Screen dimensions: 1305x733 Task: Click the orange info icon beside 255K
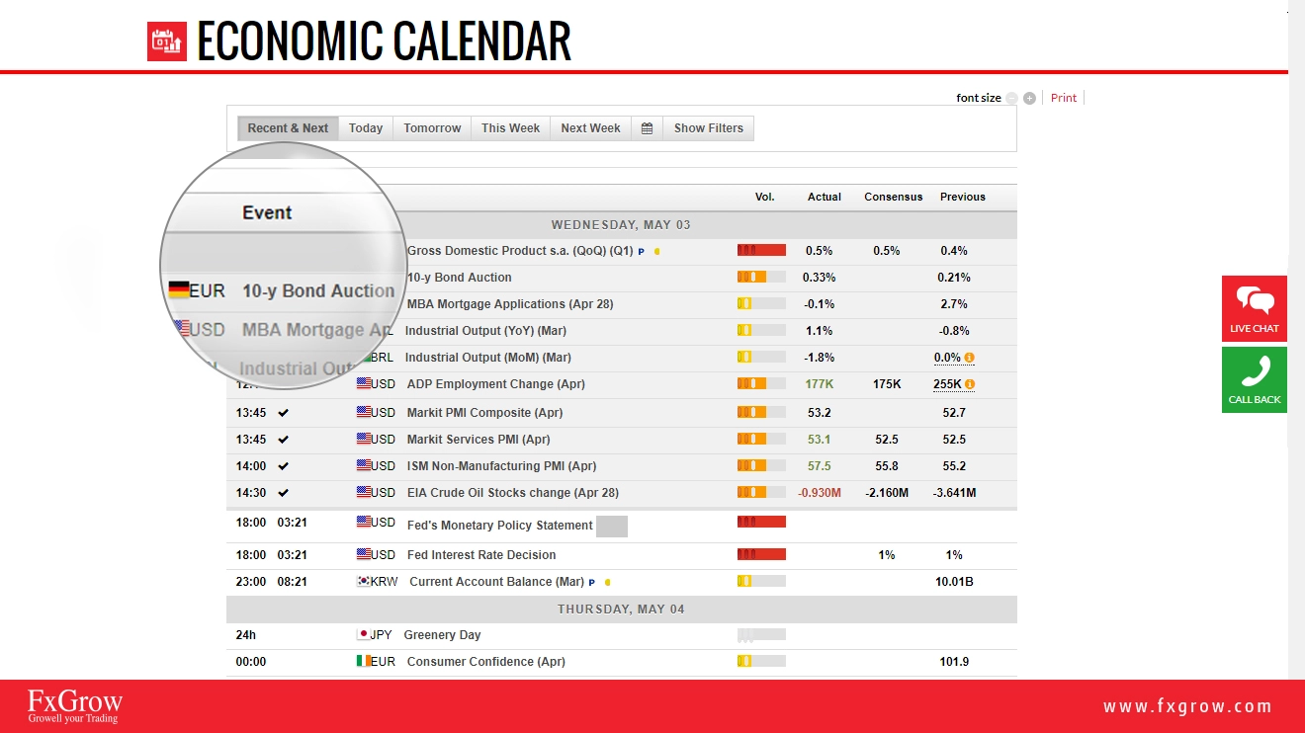click(x=970, y=384)
